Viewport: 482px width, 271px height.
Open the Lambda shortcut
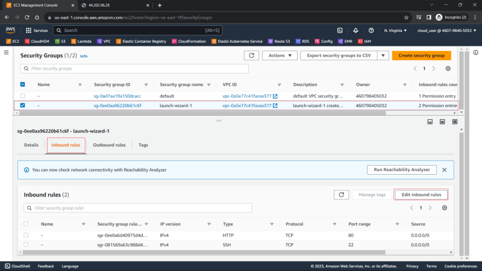tap(81, 41)
